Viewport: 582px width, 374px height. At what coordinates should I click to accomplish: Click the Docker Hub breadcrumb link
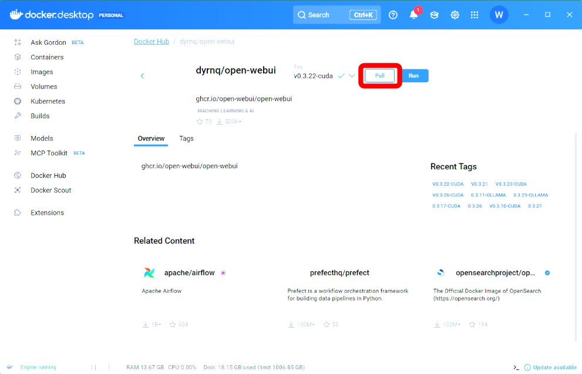tap(152, 42)
